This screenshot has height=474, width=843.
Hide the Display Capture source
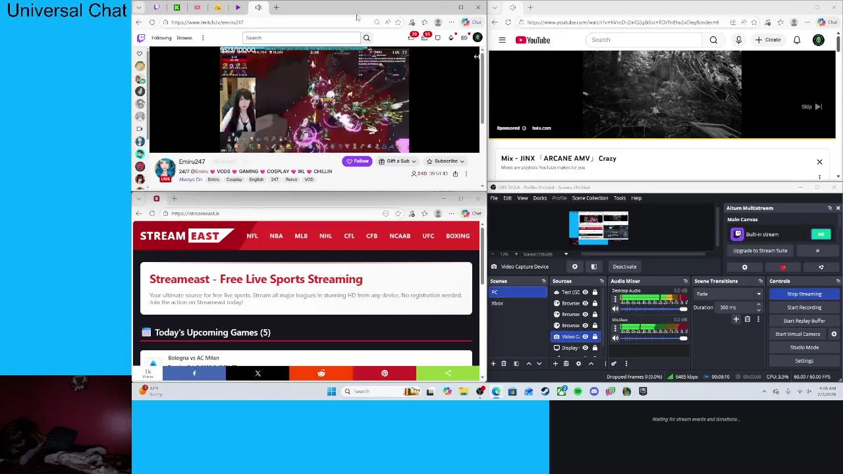[x=585, y=348]
